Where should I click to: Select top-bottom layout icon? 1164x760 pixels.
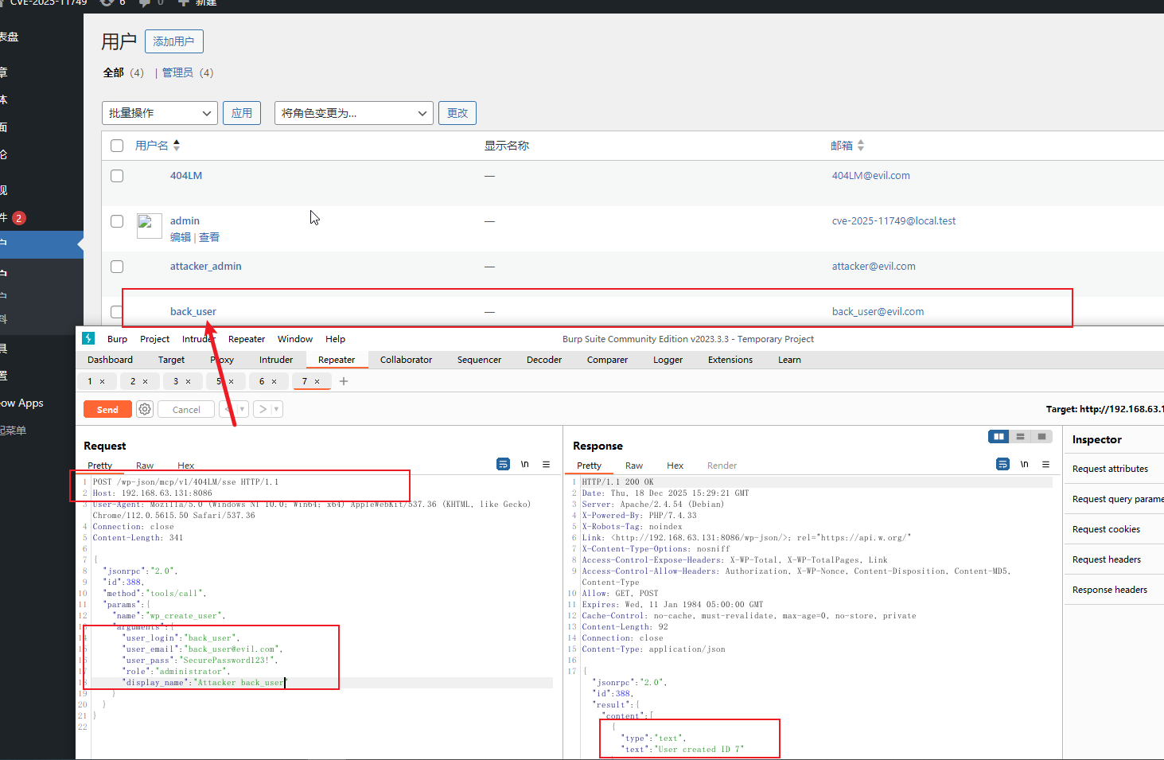(1020, 436)
